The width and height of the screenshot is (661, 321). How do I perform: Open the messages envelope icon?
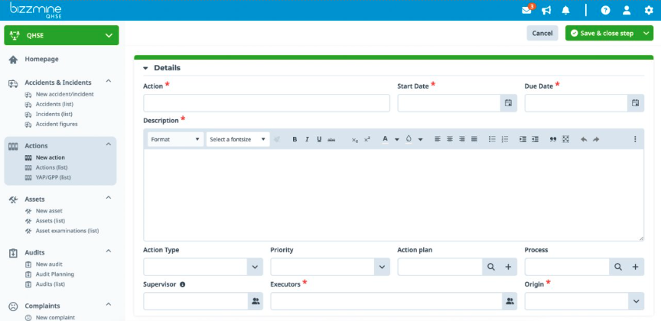click(x=526, y=11)
